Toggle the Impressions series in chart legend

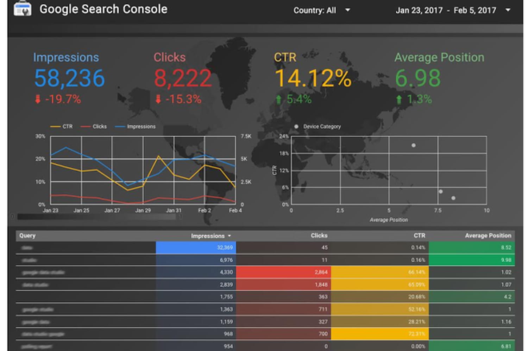135,127
